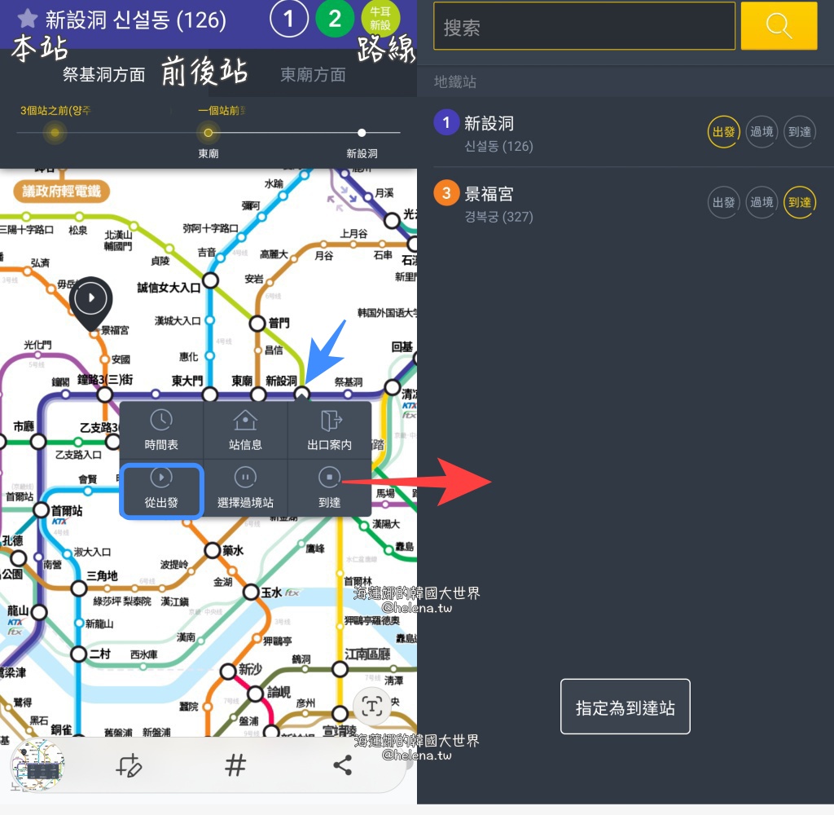Tap the hash symbol icon in the bottom toolbar
This screenshot has width=834, height=815.
click(235, 764)
